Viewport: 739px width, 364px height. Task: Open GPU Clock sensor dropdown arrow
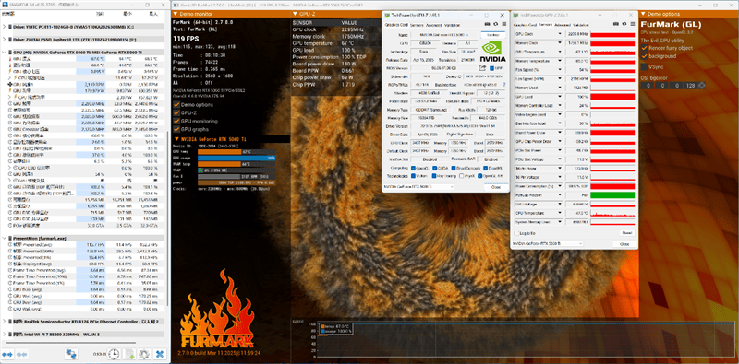[560, 35]
